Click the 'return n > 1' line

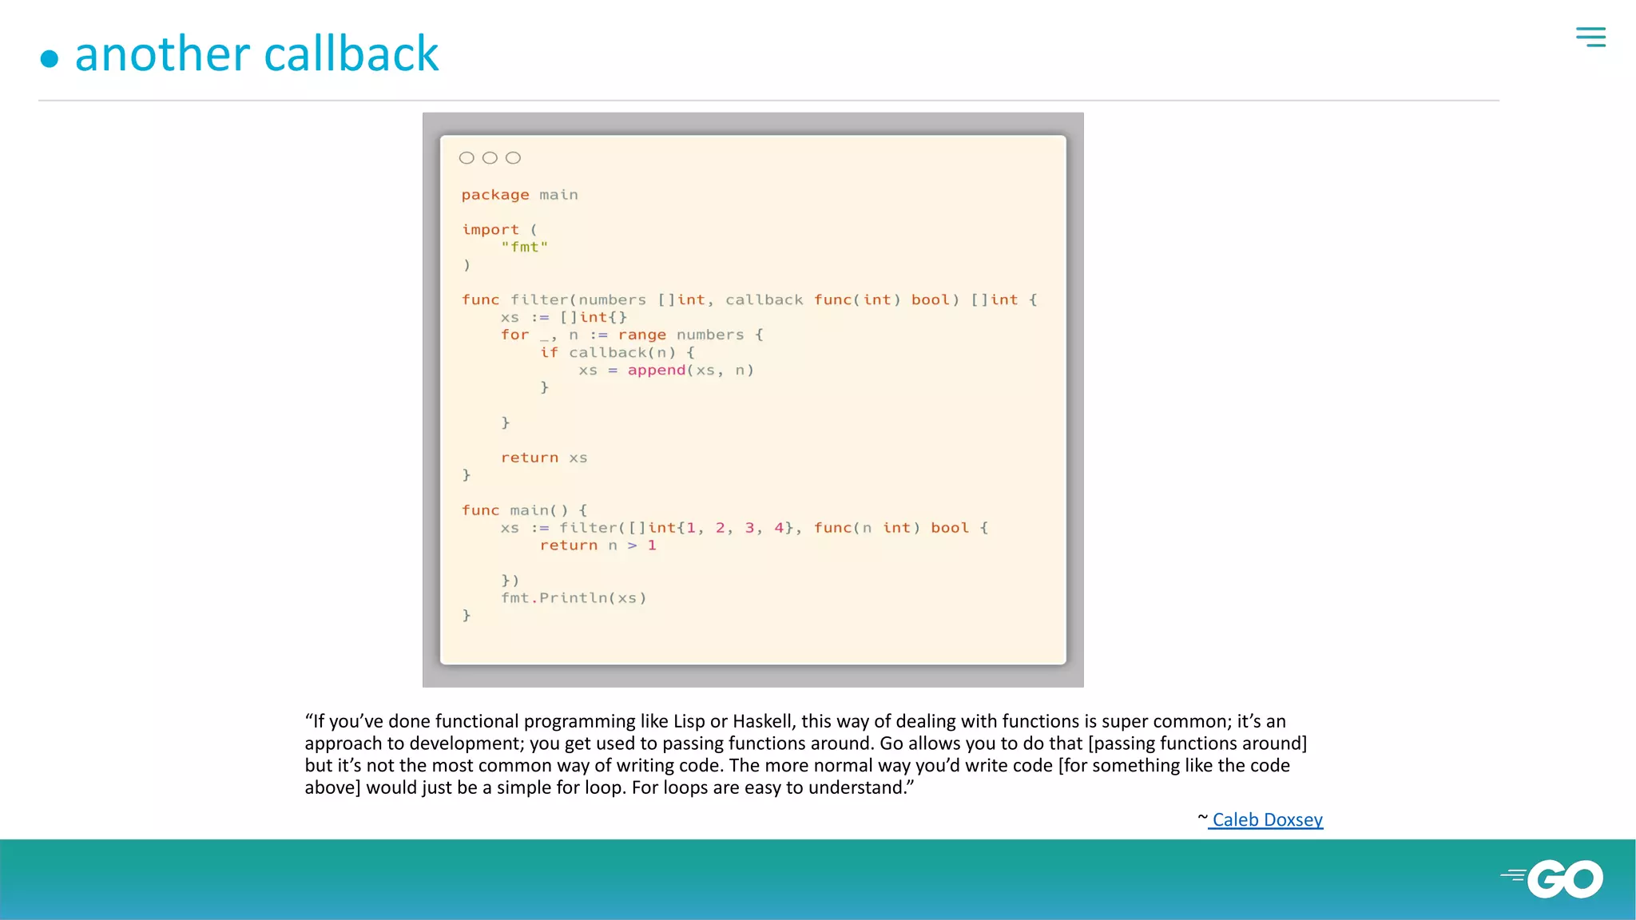pyautogui.click(x=598, y=545)
